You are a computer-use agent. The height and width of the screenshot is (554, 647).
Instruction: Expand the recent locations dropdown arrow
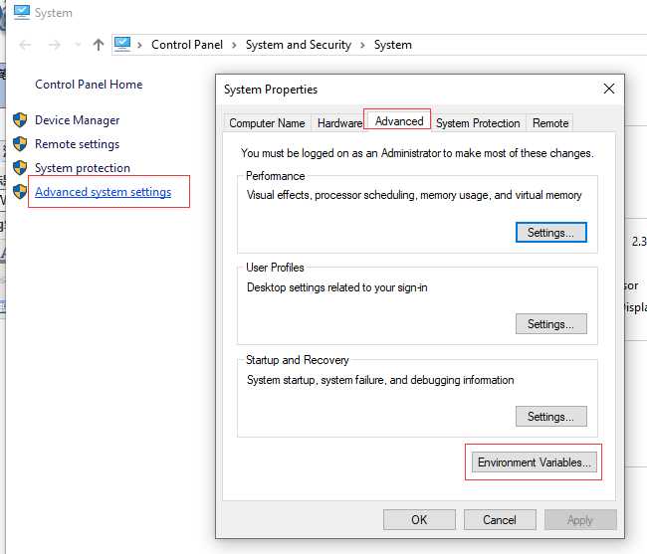(x=76, y=46)
